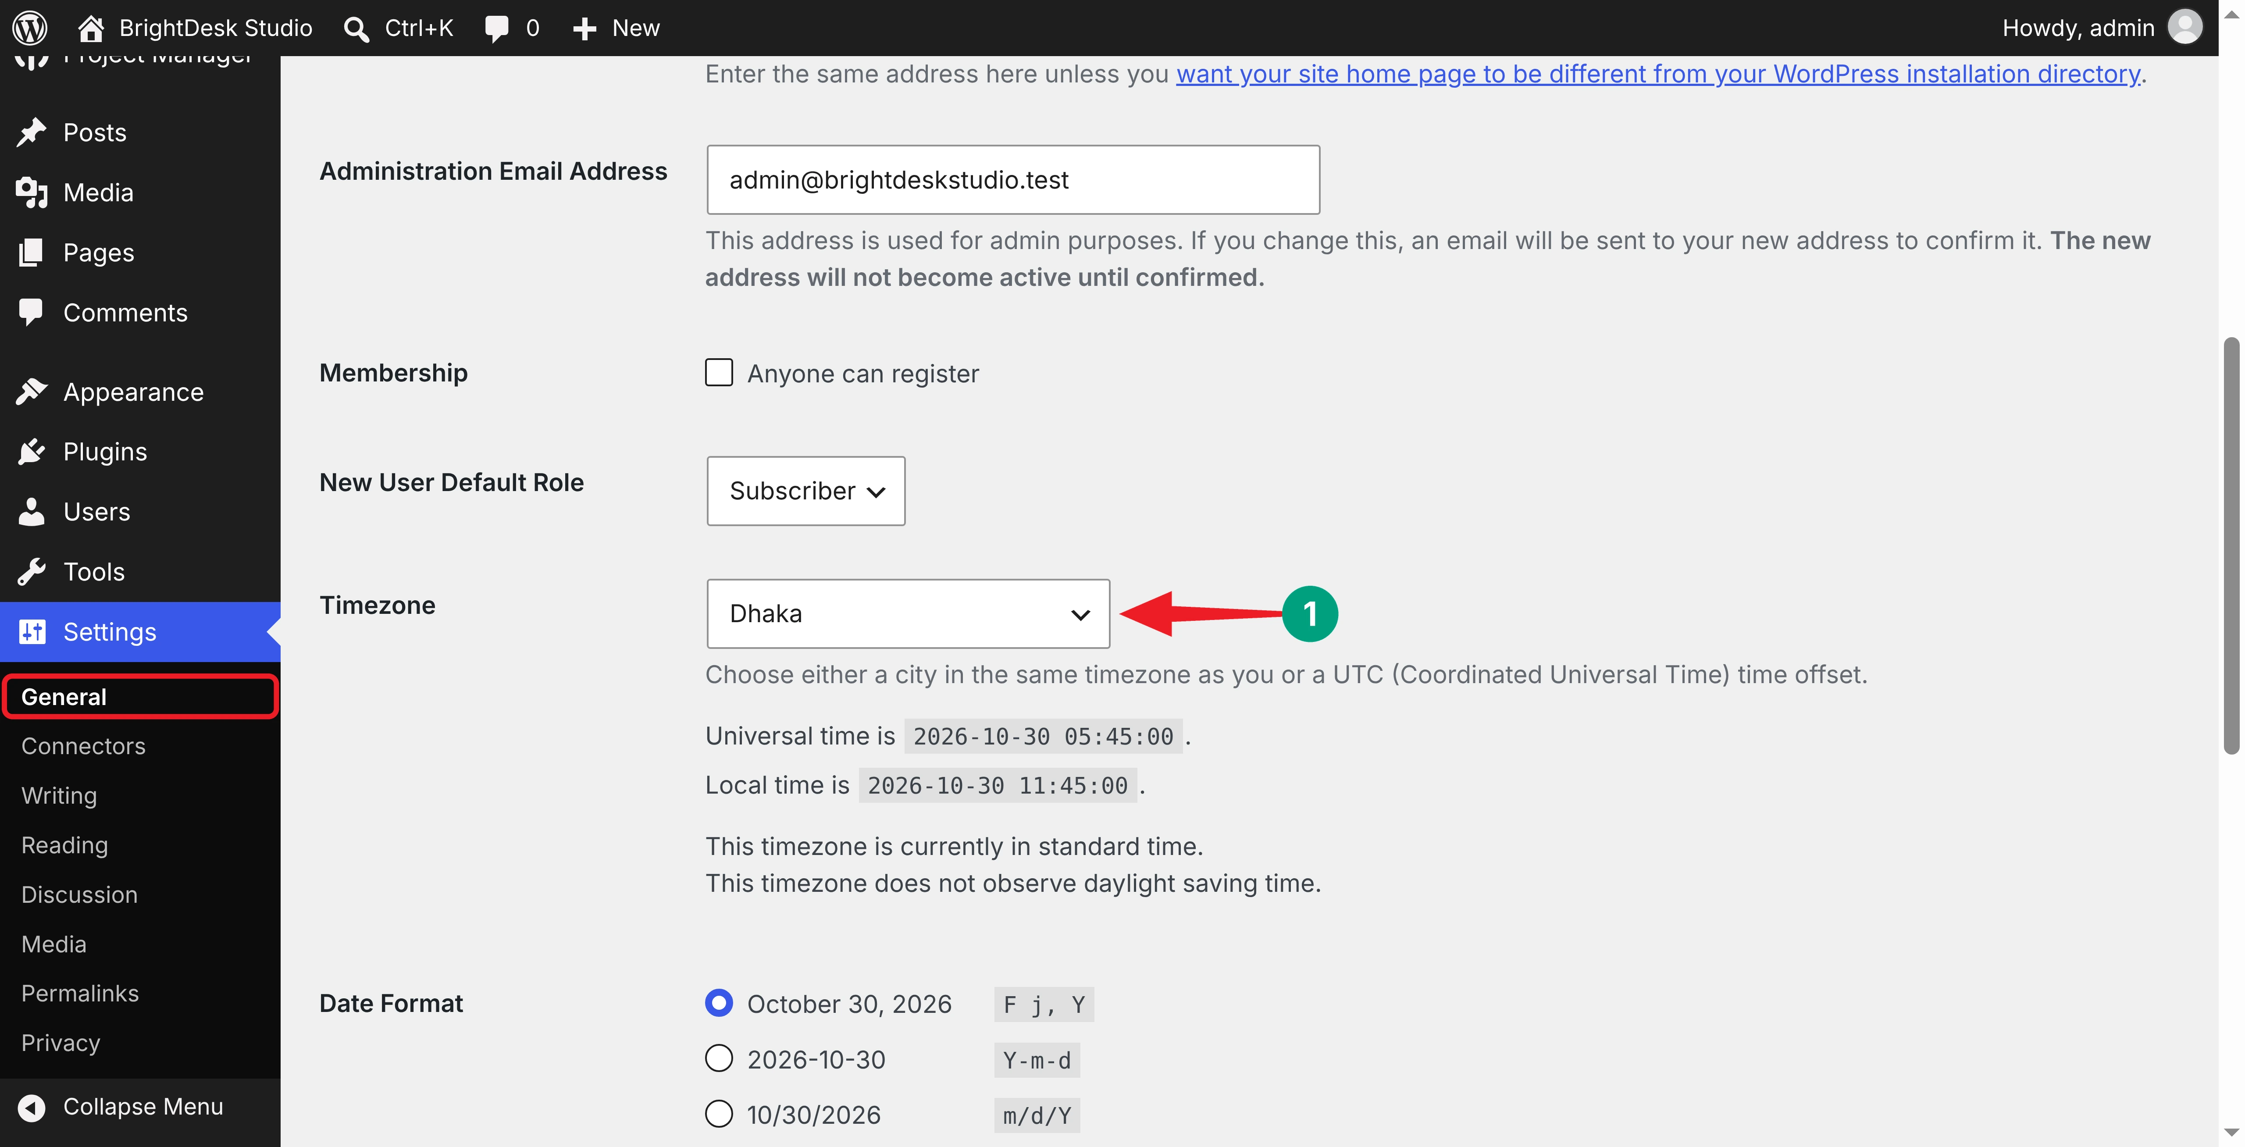Click the plus New icon
This screenshot has height=1147, width=2245.
[x=584, y=29]
